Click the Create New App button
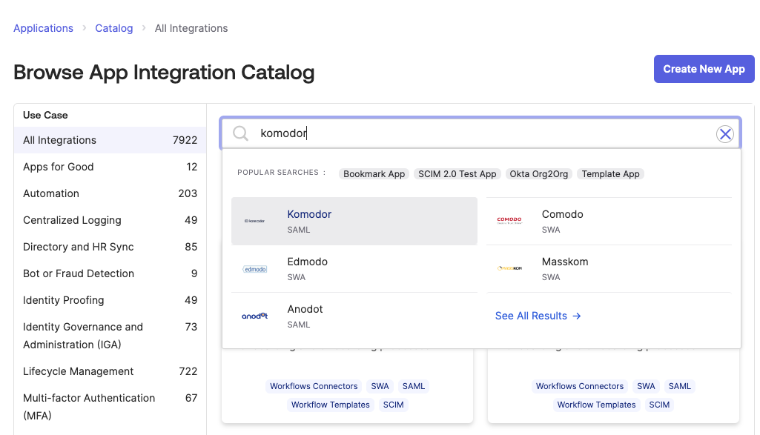Screen dimensions: 760x435 click(x=704, y=69)
